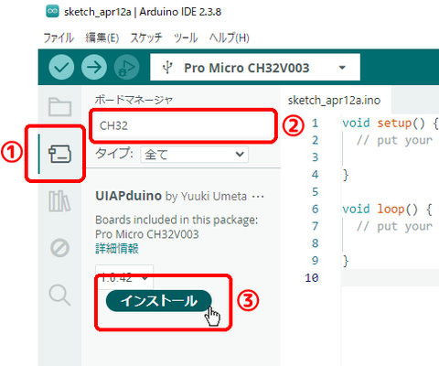Click the 'void loop() {' code line
Screen dimensions: 439x366
[x=388, y=210]
